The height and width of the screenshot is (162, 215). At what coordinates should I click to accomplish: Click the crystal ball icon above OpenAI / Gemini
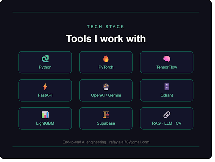106,87
